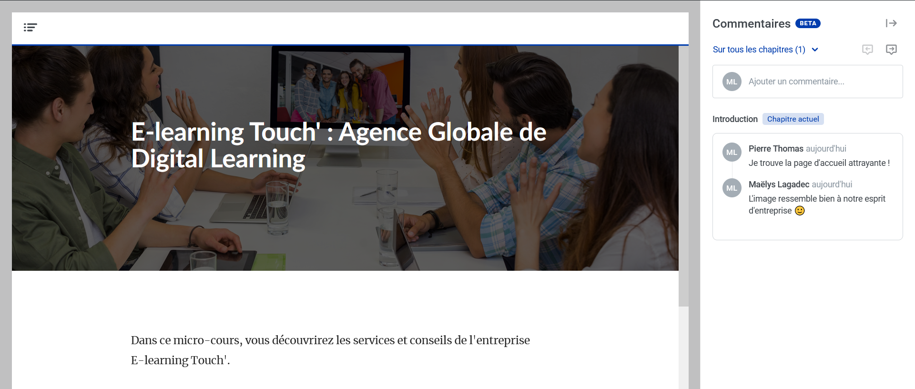Click the Pierre Thomas author name
Screen dimensions: 915x389
[x=776, y=149]
